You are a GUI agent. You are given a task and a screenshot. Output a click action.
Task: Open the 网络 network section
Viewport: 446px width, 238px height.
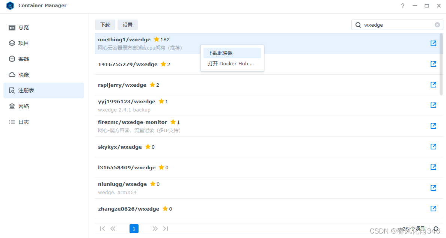[x=44, y=106]
